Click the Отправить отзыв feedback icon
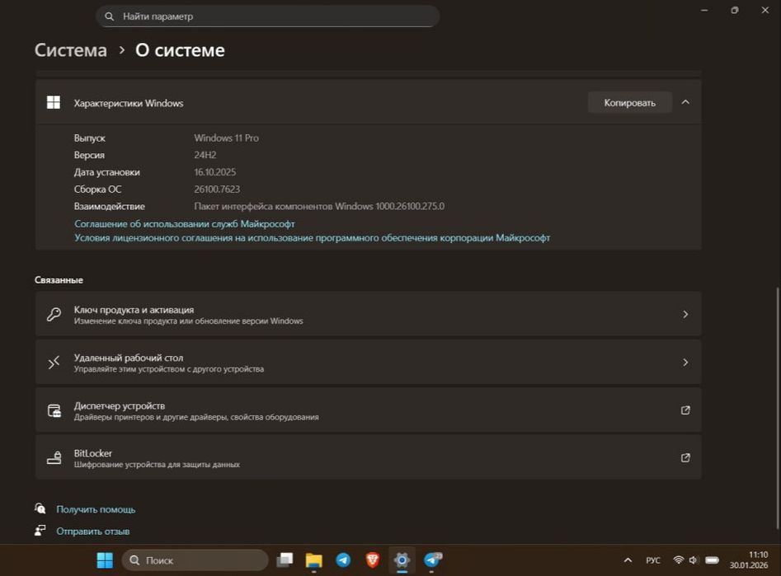 point(40,531)
